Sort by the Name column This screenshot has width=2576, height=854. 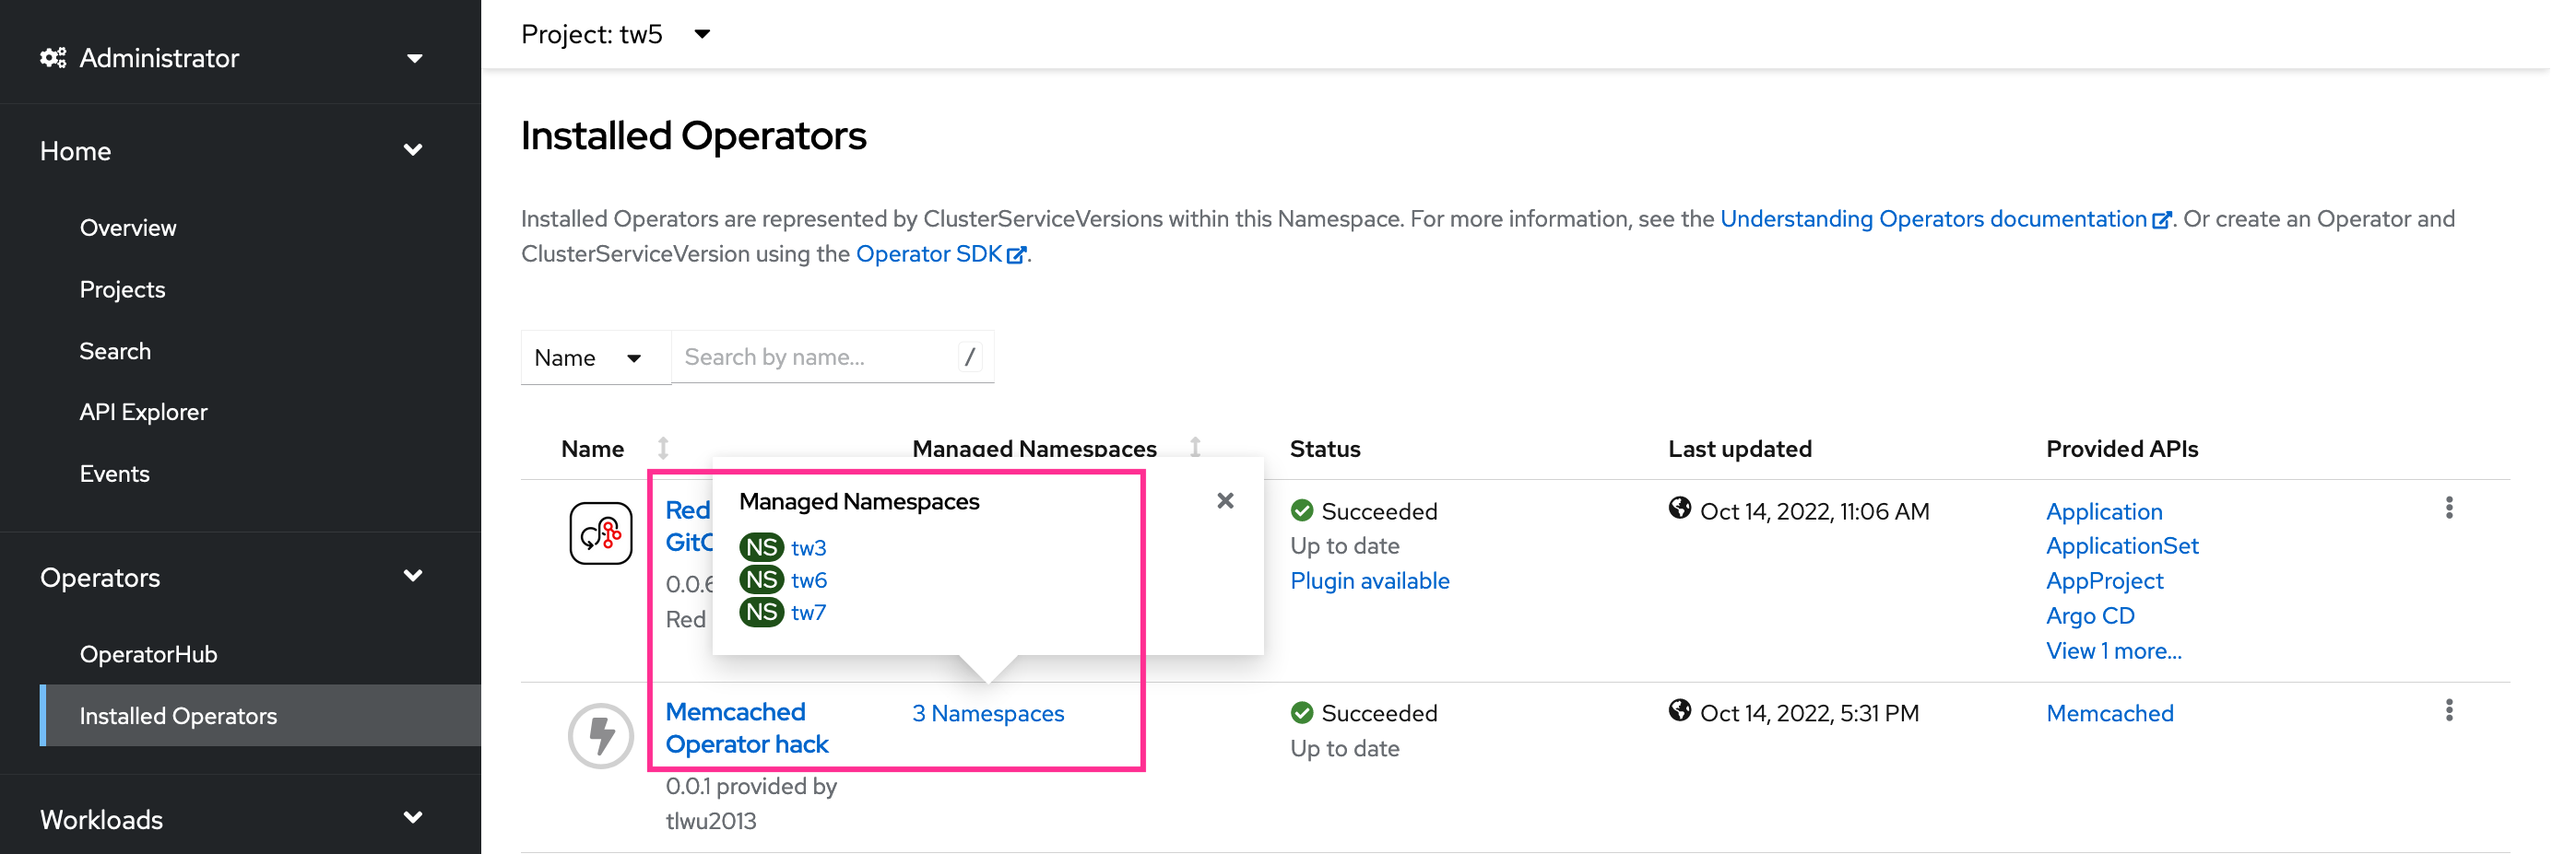pos(614,450)
